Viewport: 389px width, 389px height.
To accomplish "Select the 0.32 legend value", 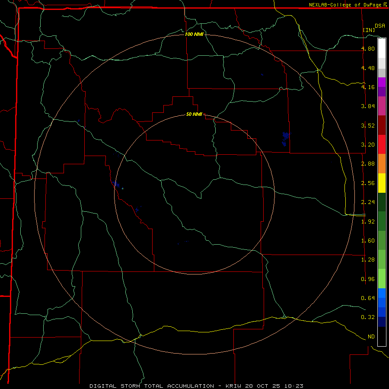I will tap(368, 317).
